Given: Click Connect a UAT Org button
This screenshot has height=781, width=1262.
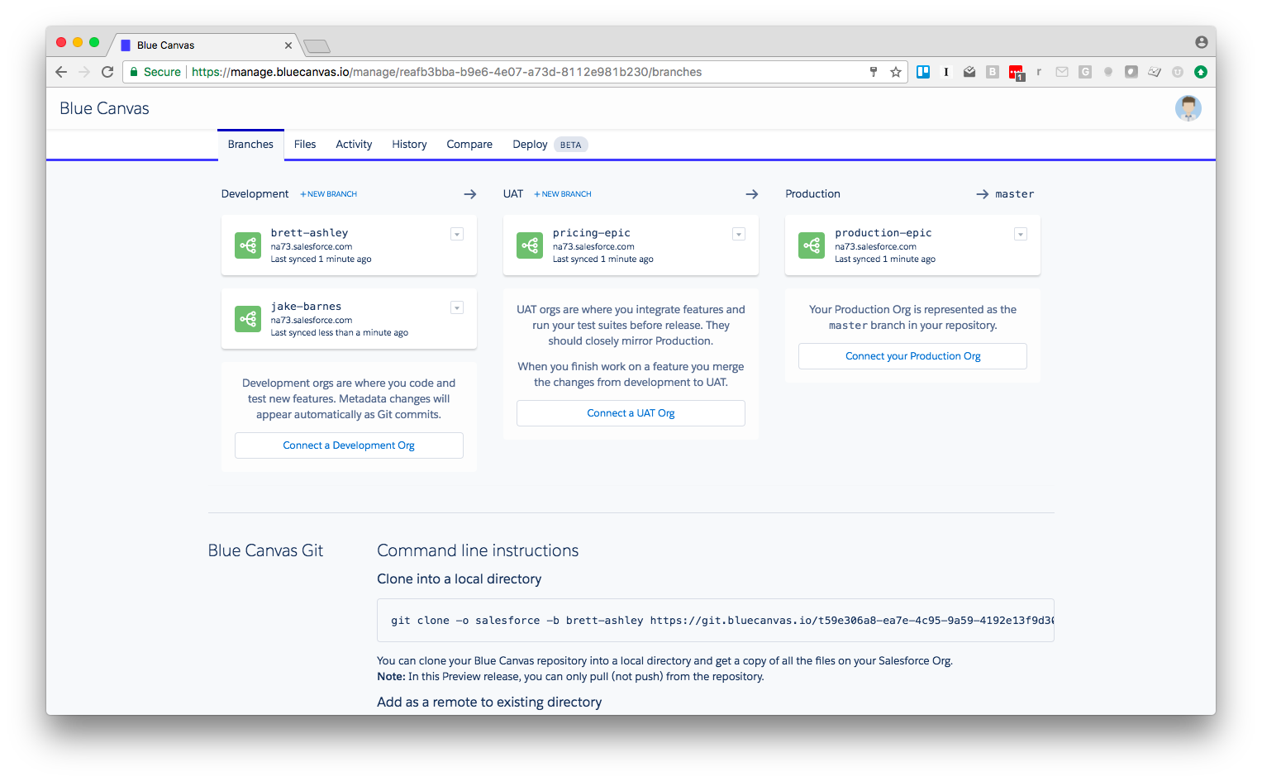Looking at the screenshot, I should (631, 413).
